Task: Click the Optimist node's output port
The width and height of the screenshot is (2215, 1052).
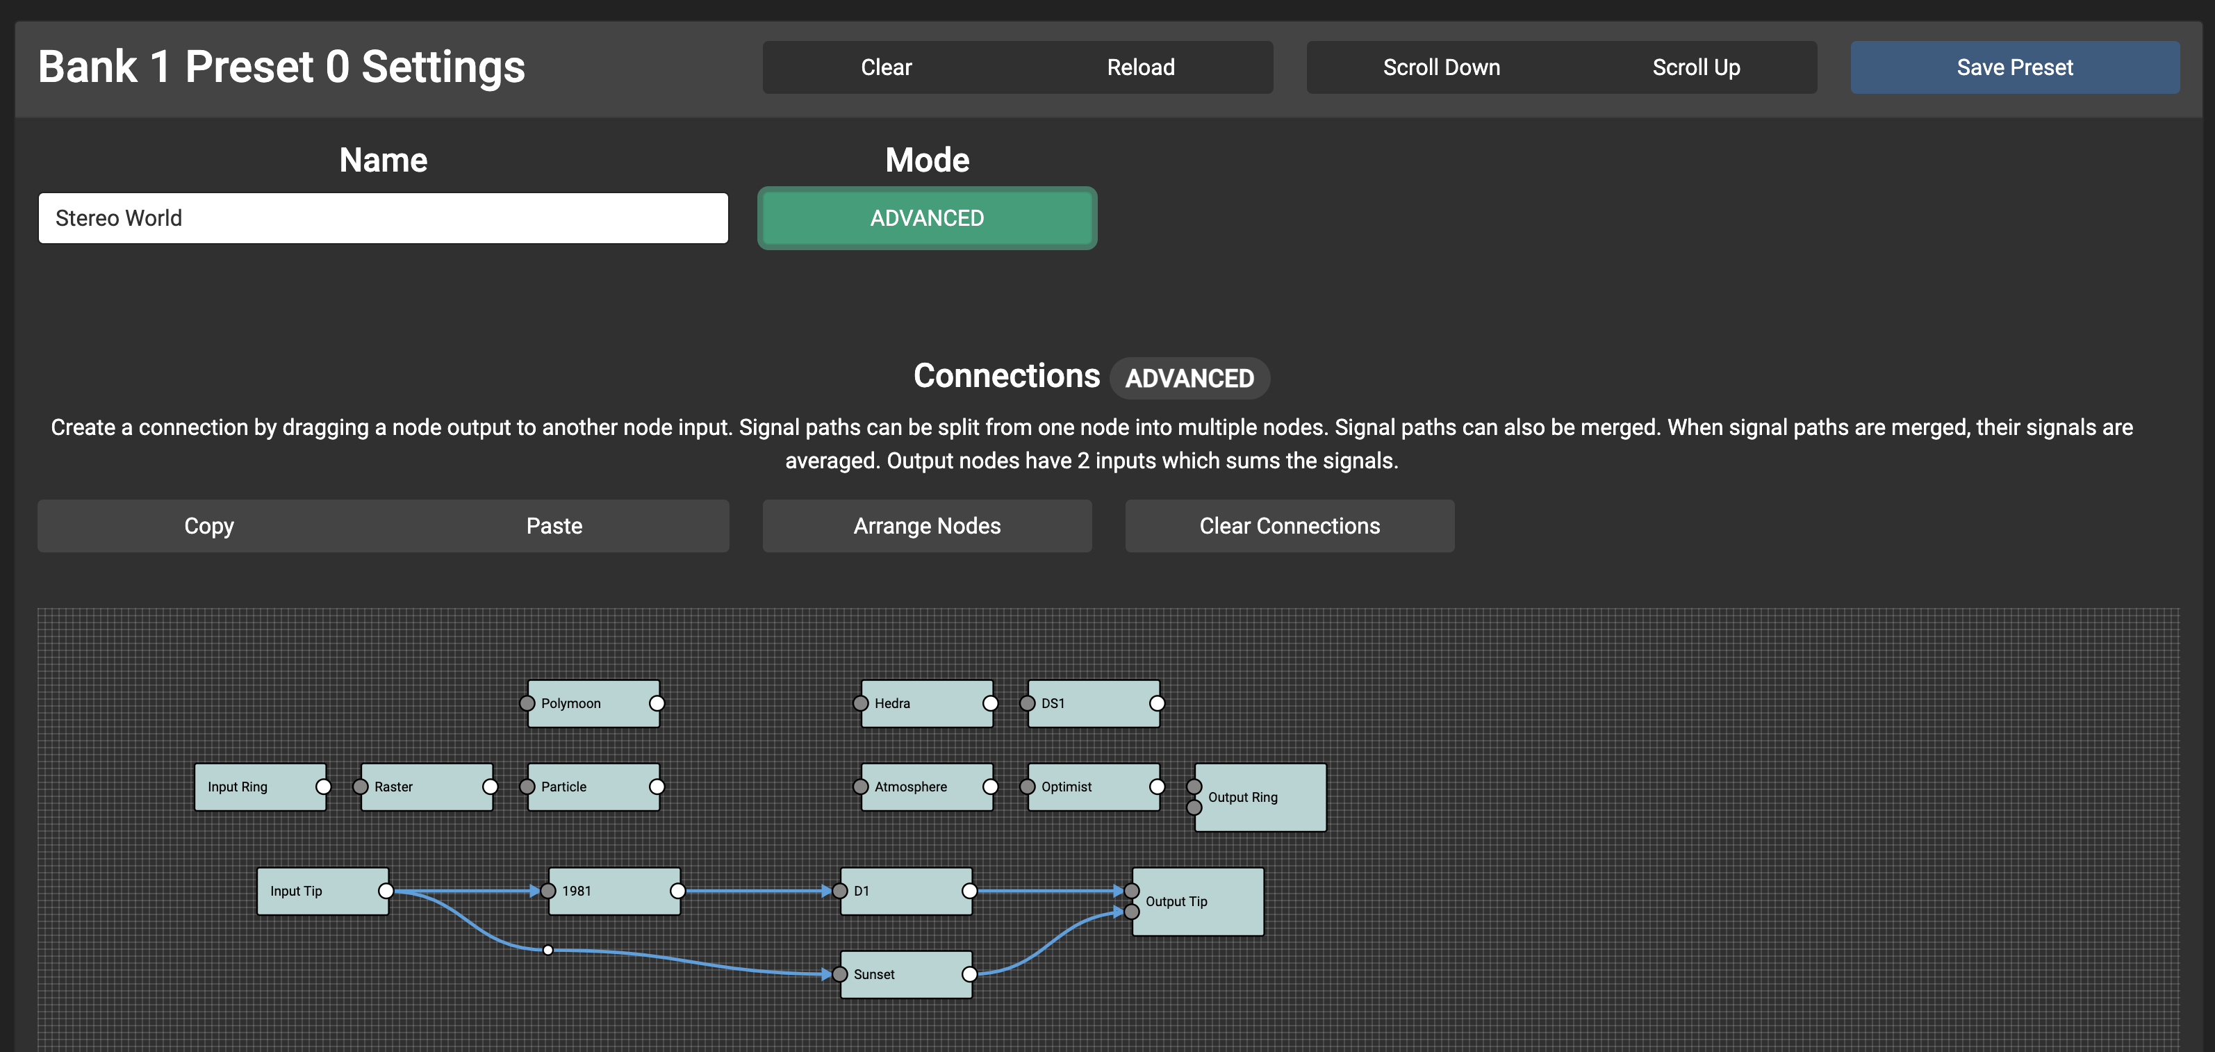Action: (1158, 787)
